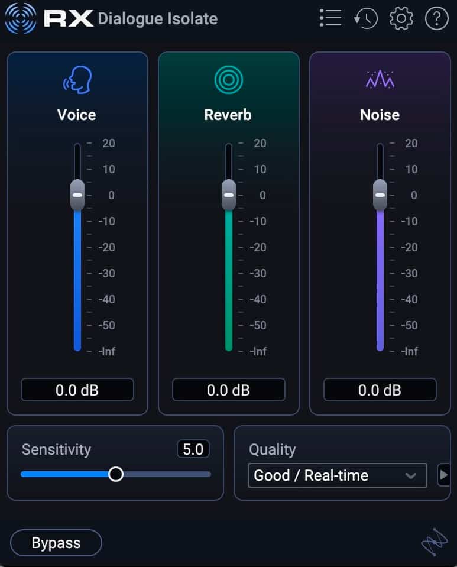Click the Reverb label
The image size is (457, 567).
[228, 115]
